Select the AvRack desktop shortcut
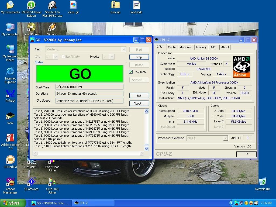 [10, 96]
